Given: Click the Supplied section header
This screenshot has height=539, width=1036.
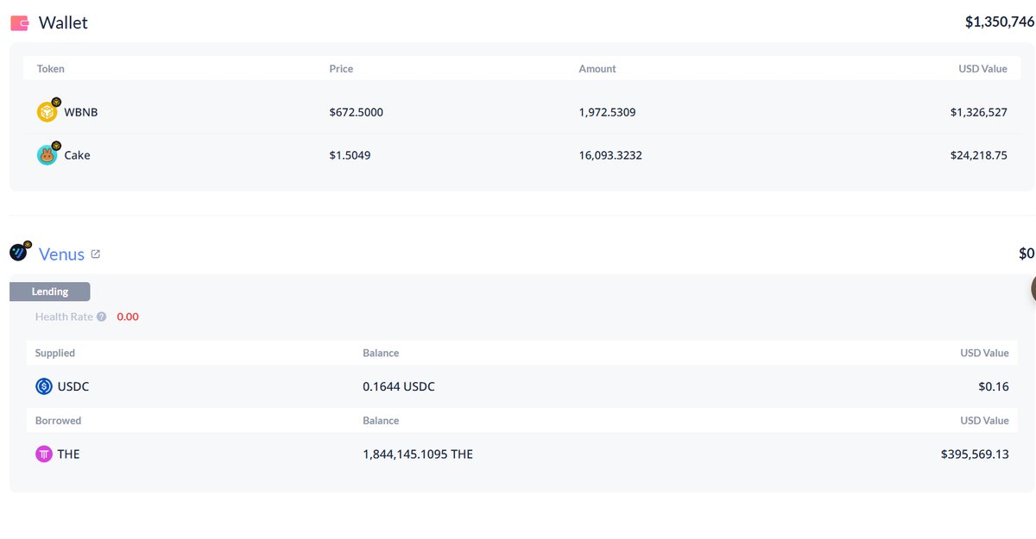Looking at the screenshot, I should tap(55, 353).
